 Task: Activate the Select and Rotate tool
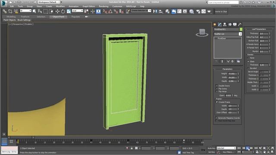tap(63, 12)
